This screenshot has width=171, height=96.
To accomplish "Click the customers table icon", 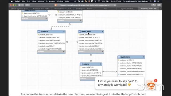I will click(x=119, y=57).
